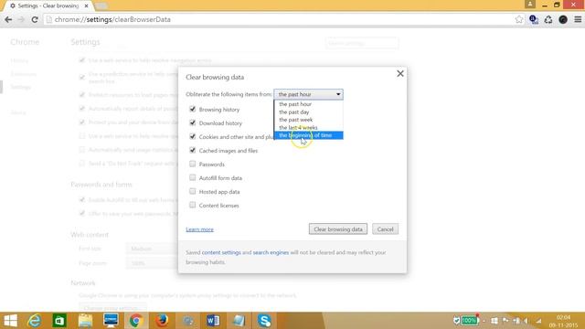Open the Learn more link
The image size is (585, 329).
click(x=199, y=229)
